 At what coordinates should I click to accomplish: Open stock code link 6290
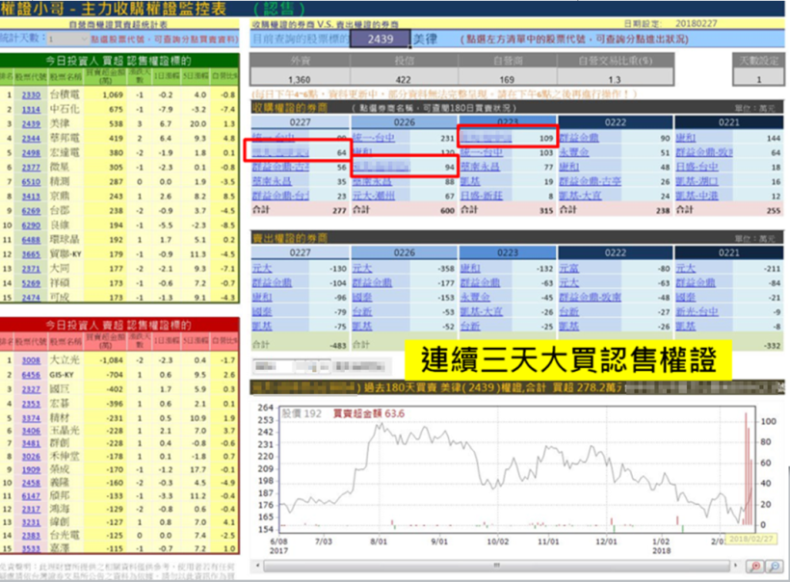pos(31,225)
